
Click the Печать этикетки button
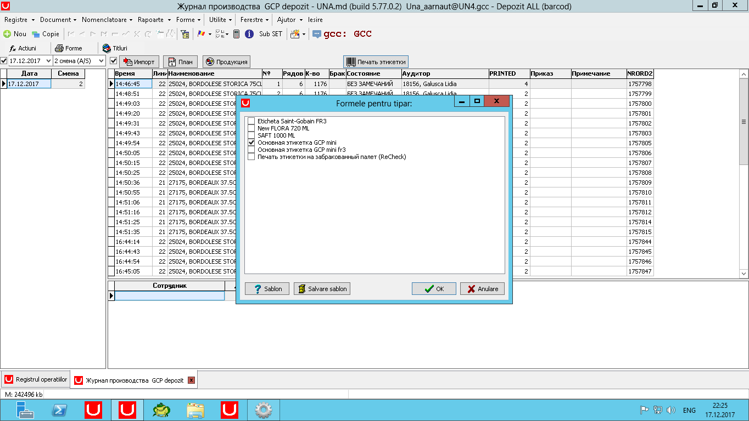pos(376,62)
